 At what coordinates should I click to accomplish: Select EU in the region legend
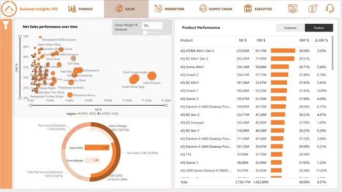pos(93,114)
